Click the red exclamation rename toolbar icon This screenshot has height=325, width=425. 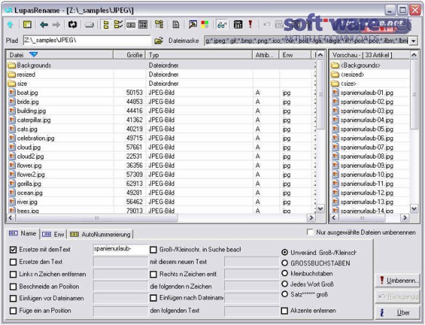[250, 25]
